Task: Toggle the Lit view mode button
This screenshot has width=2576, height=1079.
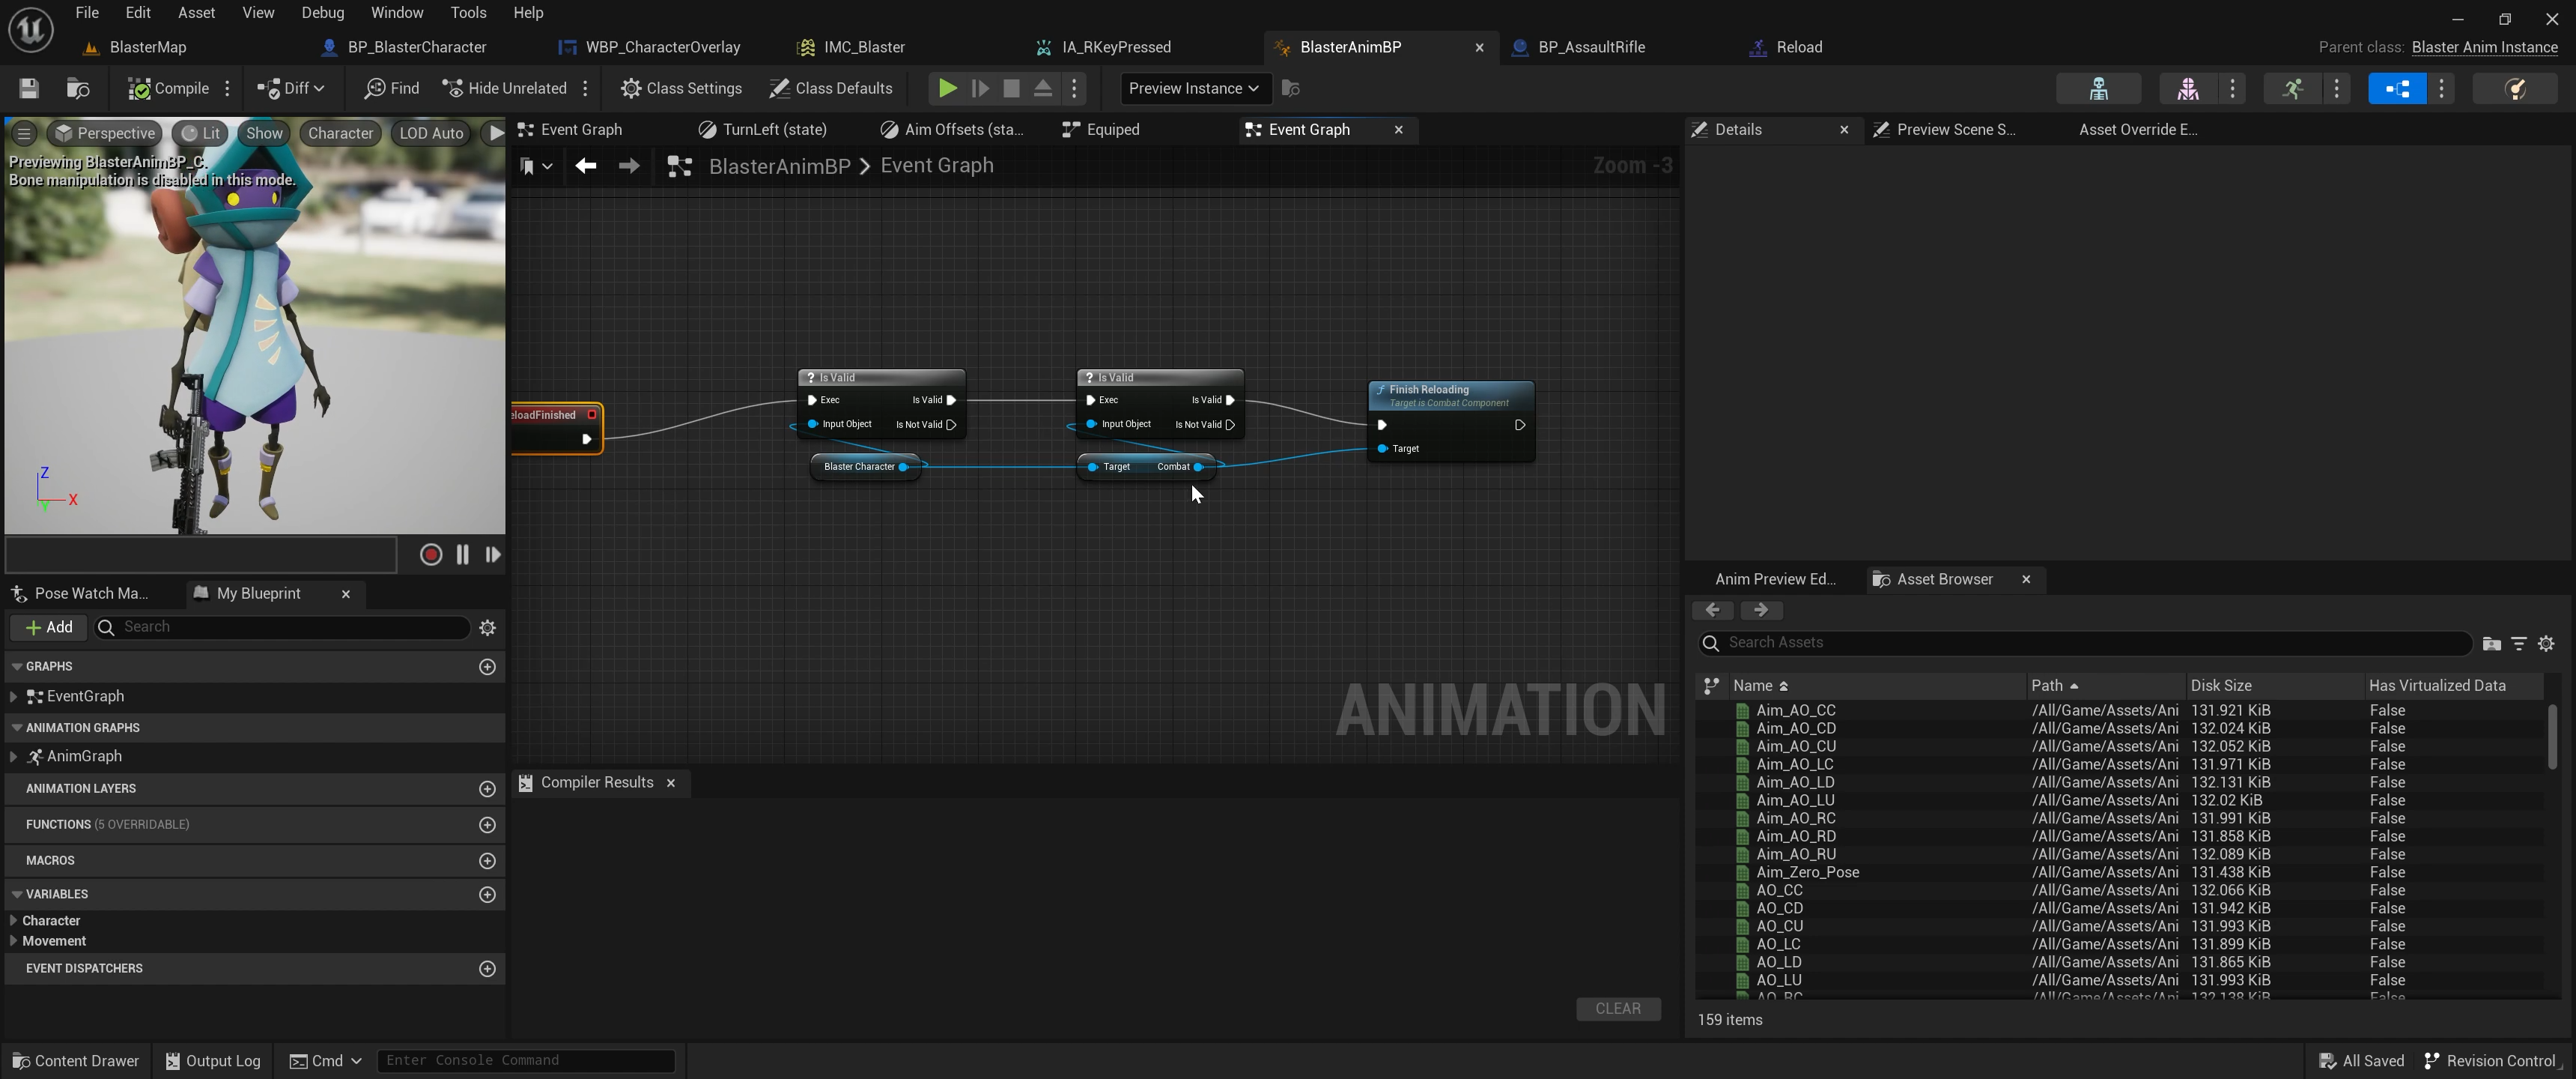Action: 200,133
